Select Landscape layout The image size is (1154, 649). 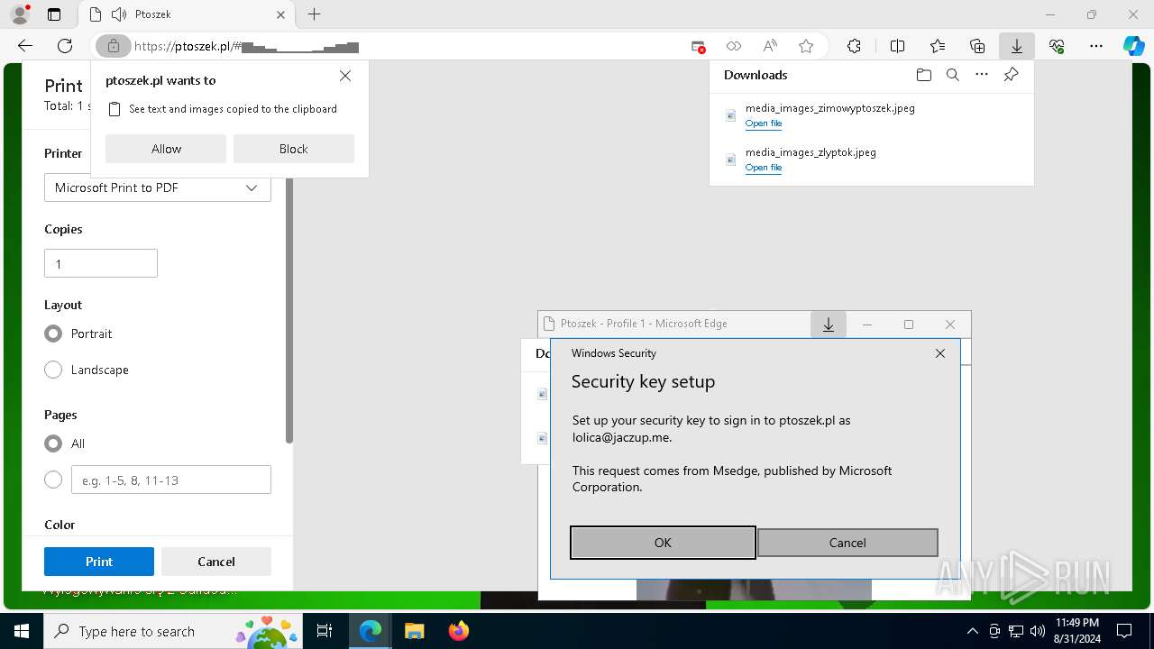click(x=53, y=370)
